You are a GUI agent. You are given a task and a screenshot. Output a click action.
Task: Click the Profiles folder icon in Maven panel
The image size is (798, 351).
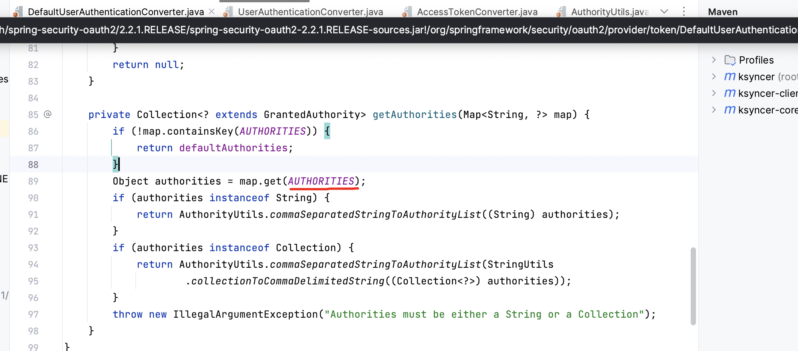click(729, 60)
